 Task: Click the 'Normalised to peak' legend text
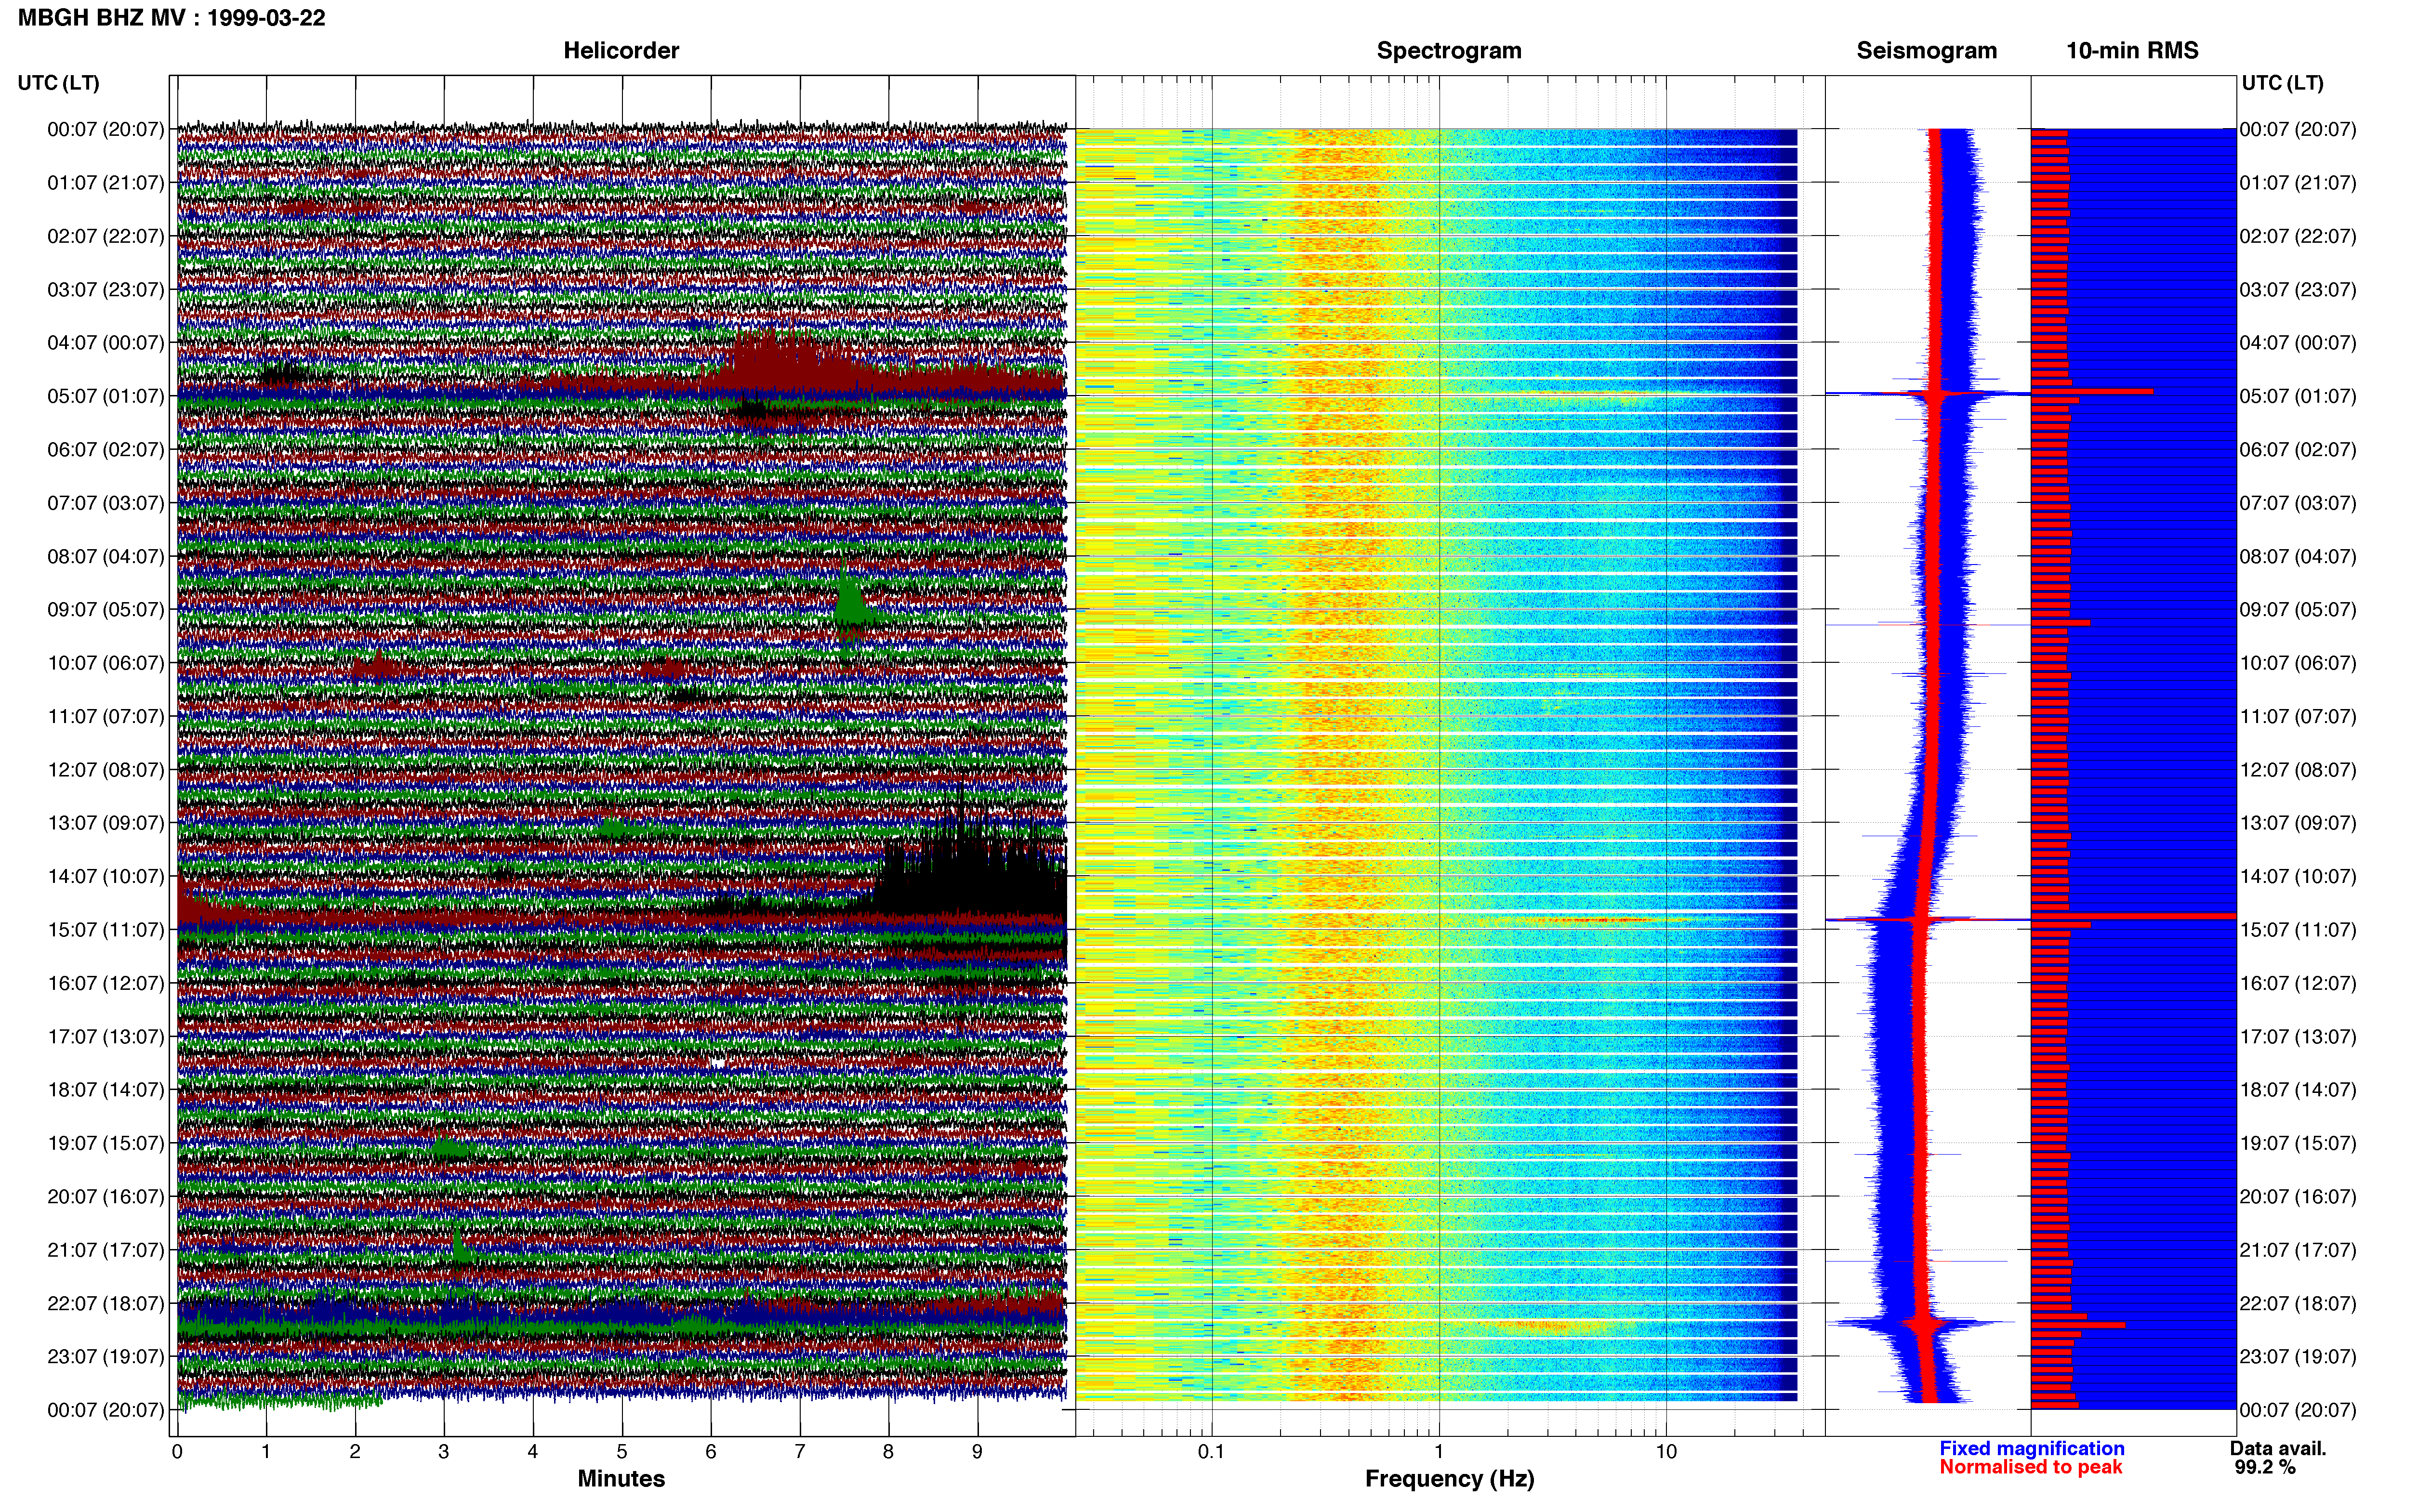point(2030,1467)
